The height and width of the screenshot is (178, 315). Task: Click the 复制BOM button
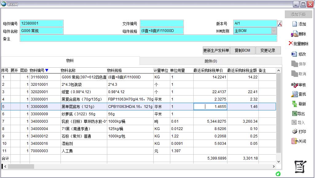point(242,50)
